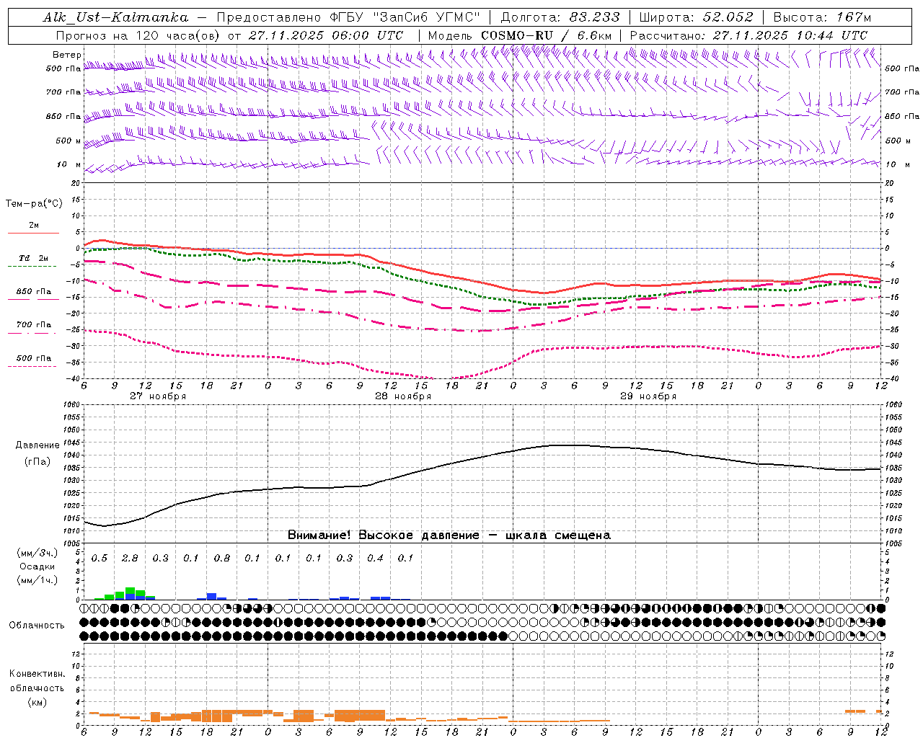Viewport: 923px width, 738px height.
Task: Click the 0.8 precipitation amount value
Action: pyautogui.click(x=222, y=559)
